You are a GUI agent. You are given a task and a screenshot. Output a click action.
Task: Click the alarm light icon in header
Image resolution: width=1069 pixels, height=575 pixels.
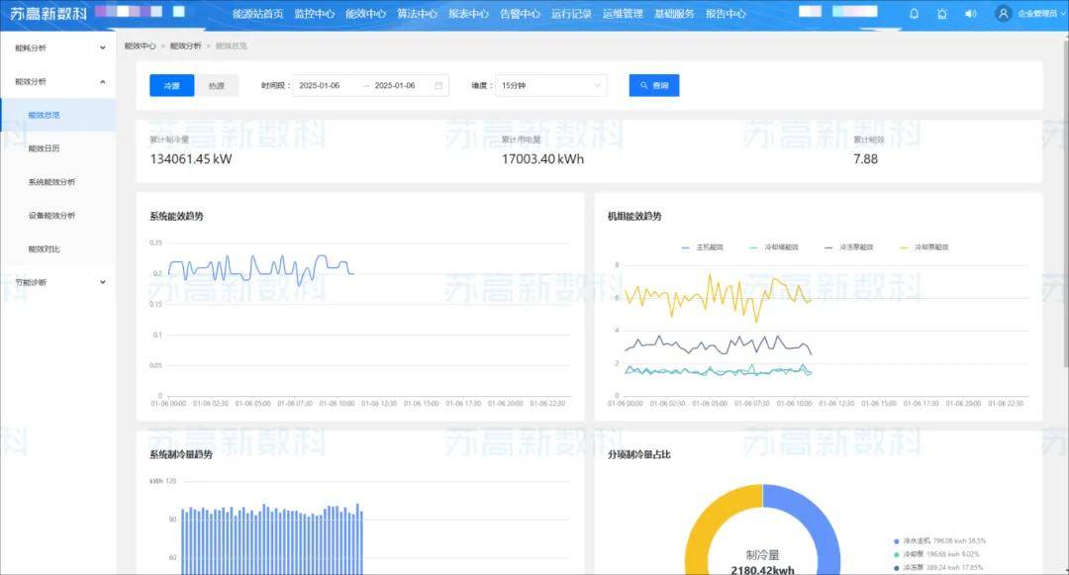click(942, 14)
